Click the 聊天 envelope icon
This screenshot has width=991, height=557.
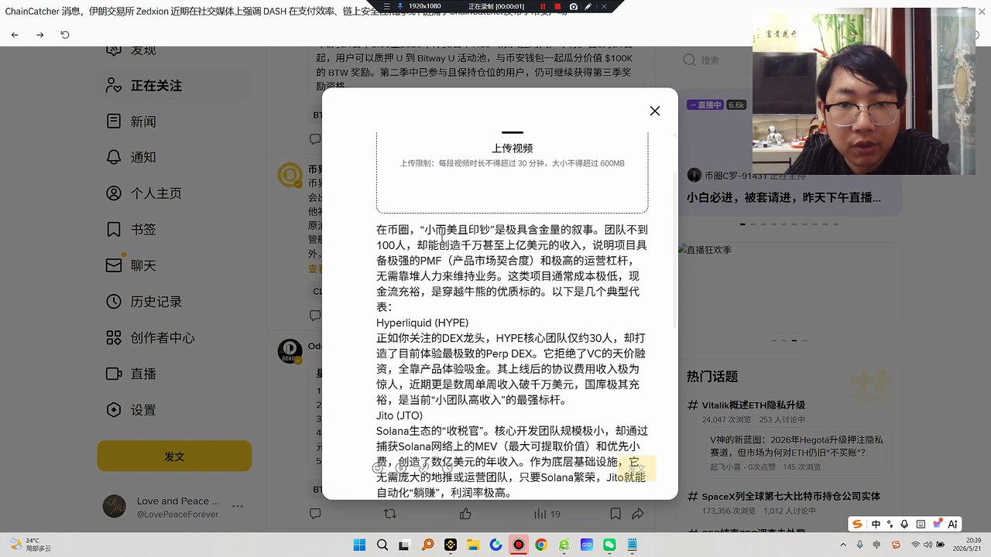[x=114, y=265]
